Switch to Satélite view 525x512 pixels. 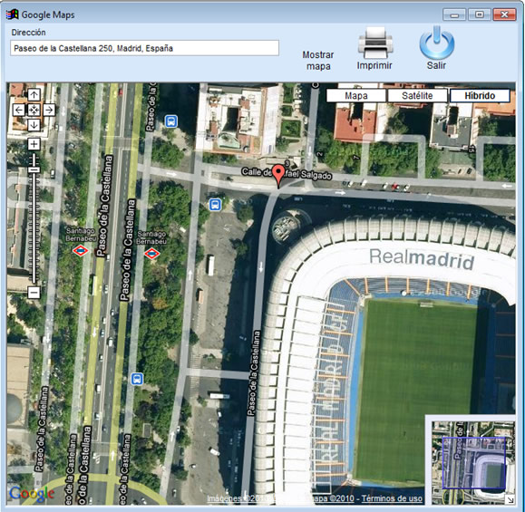[x=417, y=96]
